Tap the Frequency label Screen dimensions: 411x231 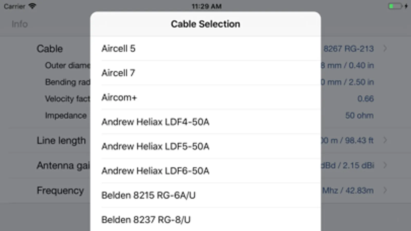[60, 190]
